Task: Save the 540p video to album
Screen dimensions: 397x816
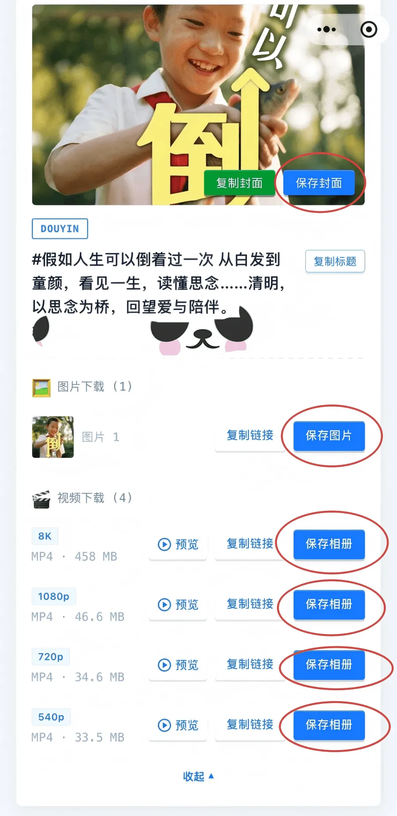Action: click(329, 725)
